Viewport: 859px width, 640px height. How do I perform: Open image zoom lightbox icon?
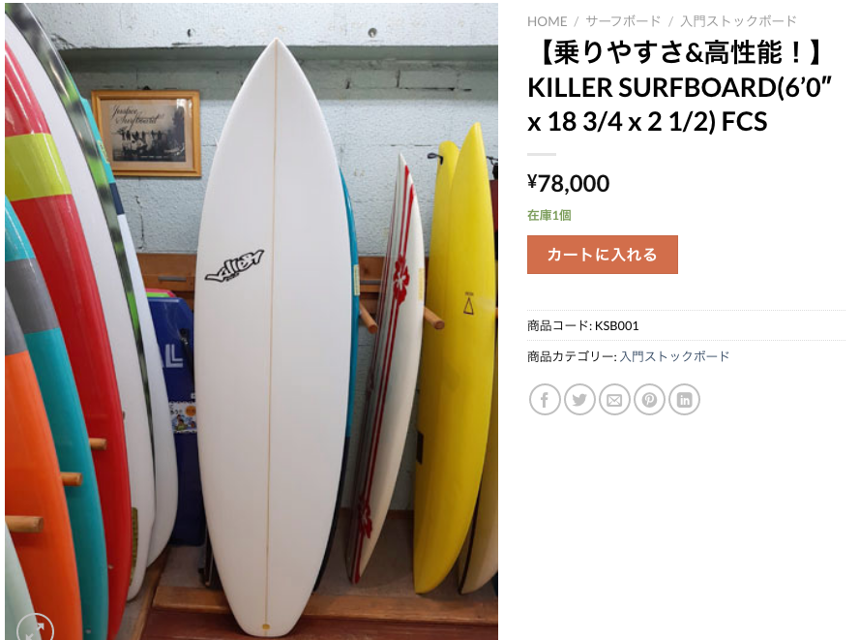point(35,628)
